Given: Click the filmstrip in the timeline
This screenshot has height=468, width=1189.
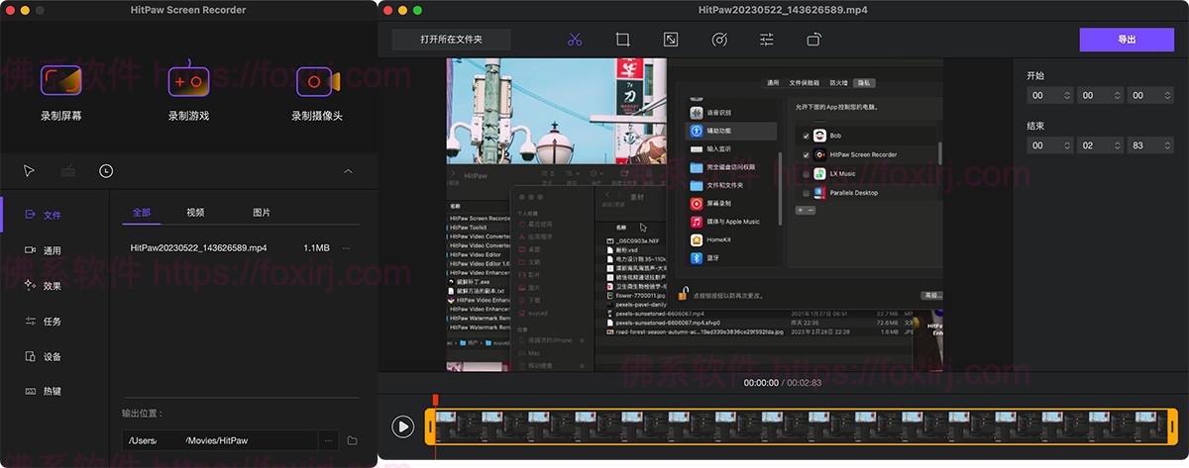Looking at the screenshot, I should click(x=803, y=426).
